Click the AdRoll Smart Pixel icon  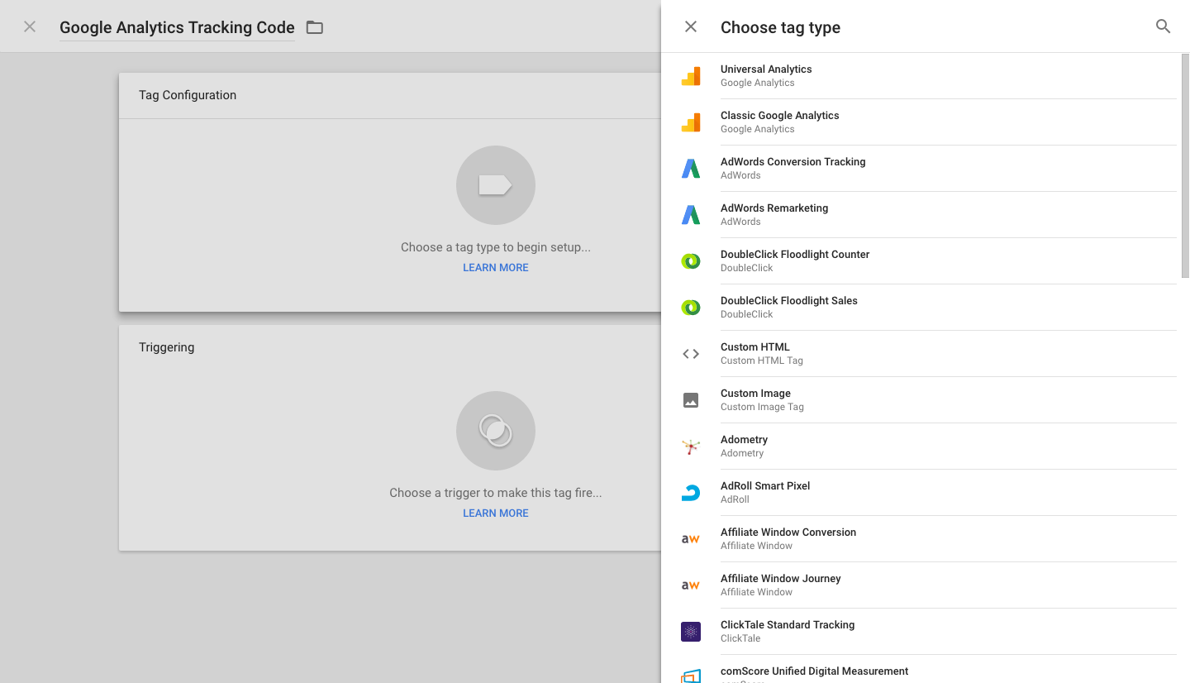click(x=691, y=493)
